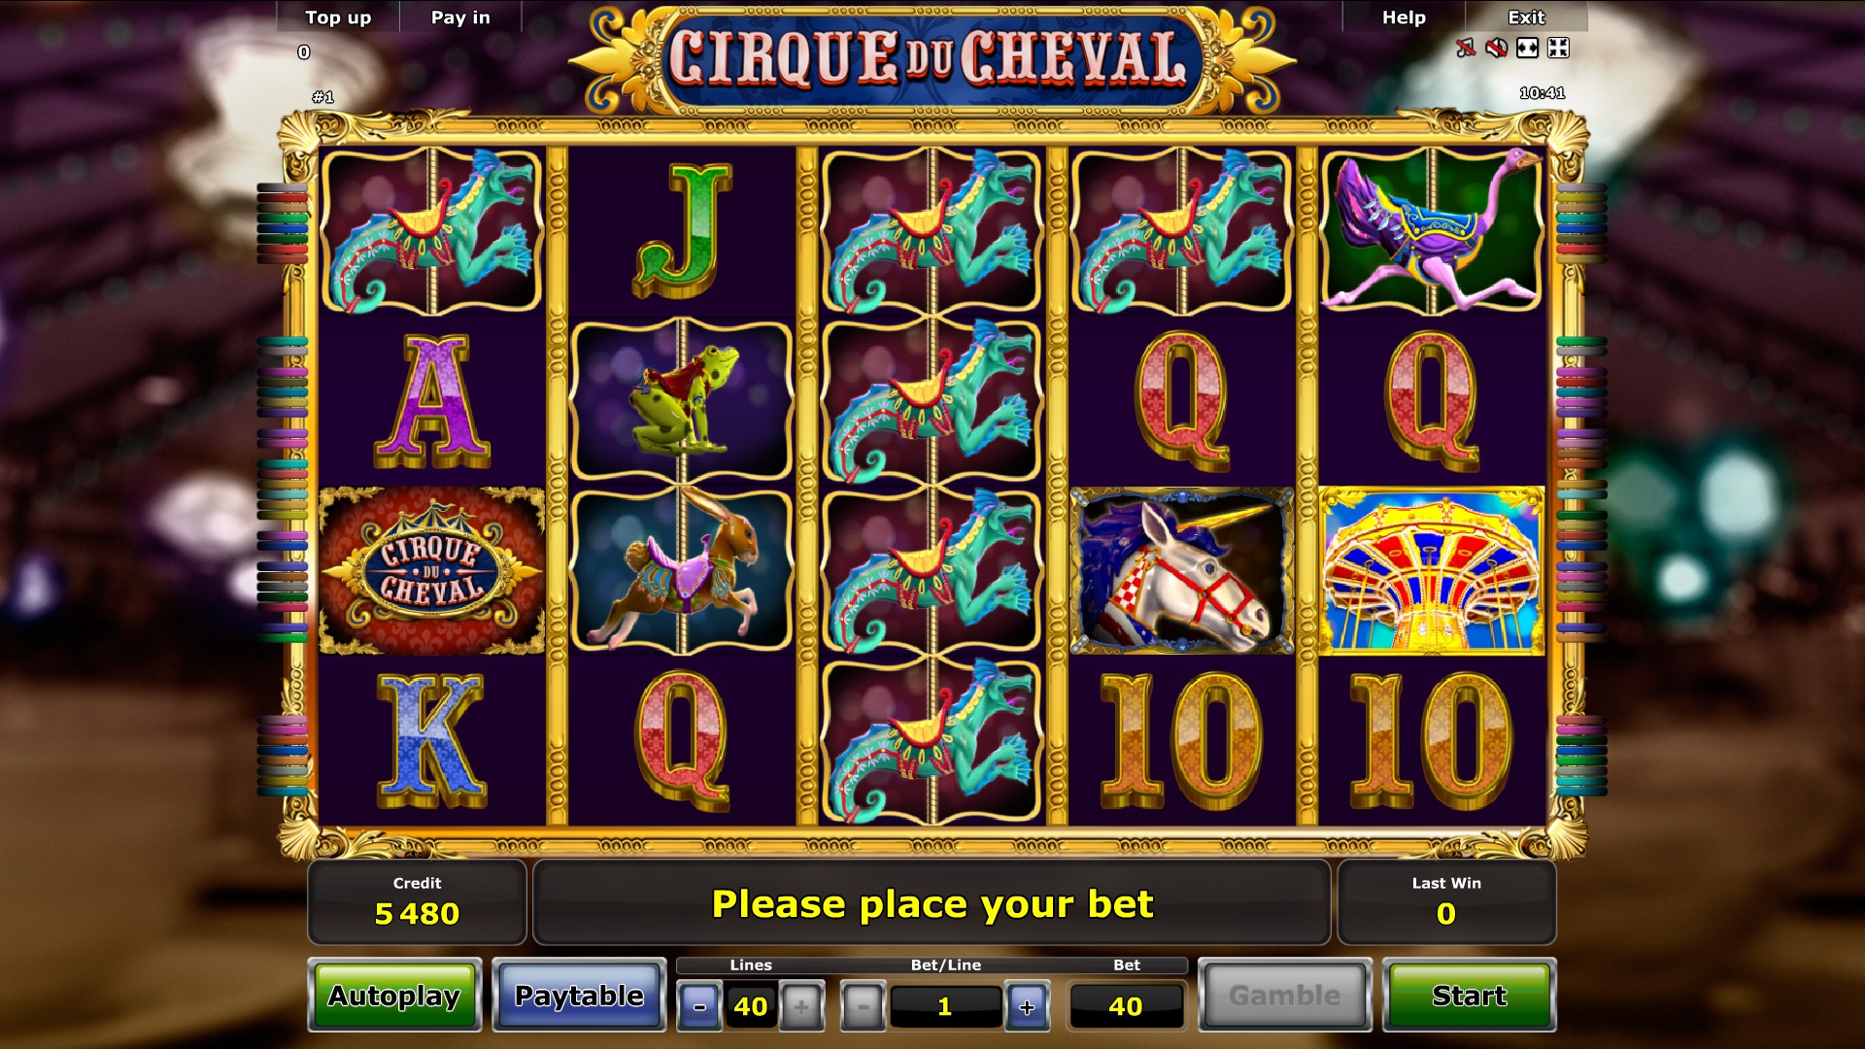Screen dimensions: 1865x1049
Task: Open the Top up menu
Action: point(338,17)
